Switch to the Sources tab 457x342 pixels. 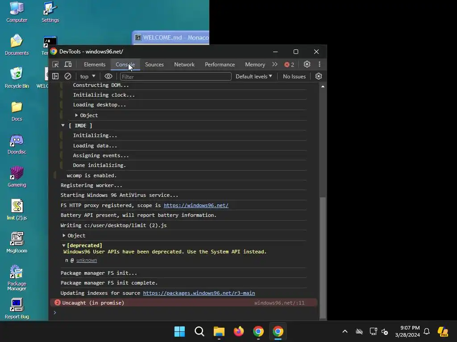click(154, 64)
